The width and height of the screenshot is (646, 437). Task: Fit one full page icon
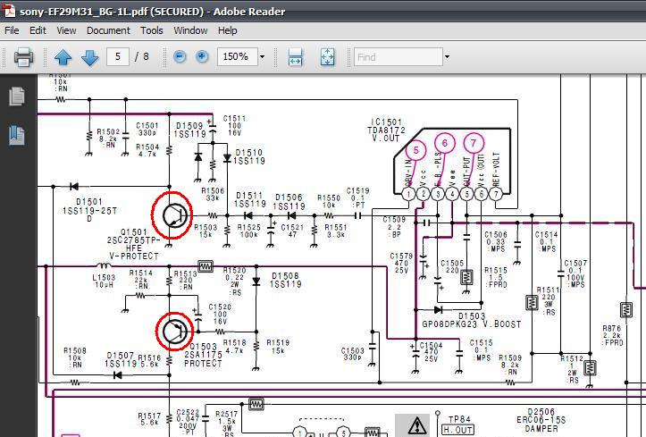click(328, 57)
